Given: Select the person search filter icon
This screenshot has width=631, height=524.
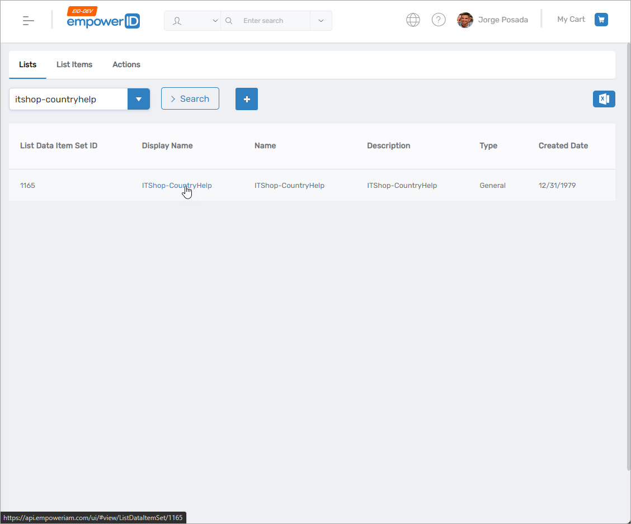Looking at the screenshot, I should [177, 20].
